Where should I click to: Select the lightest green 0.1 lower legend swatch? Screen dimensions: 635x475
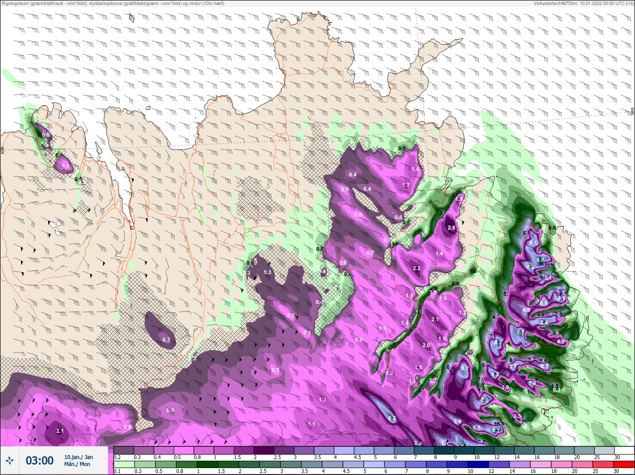124,465
